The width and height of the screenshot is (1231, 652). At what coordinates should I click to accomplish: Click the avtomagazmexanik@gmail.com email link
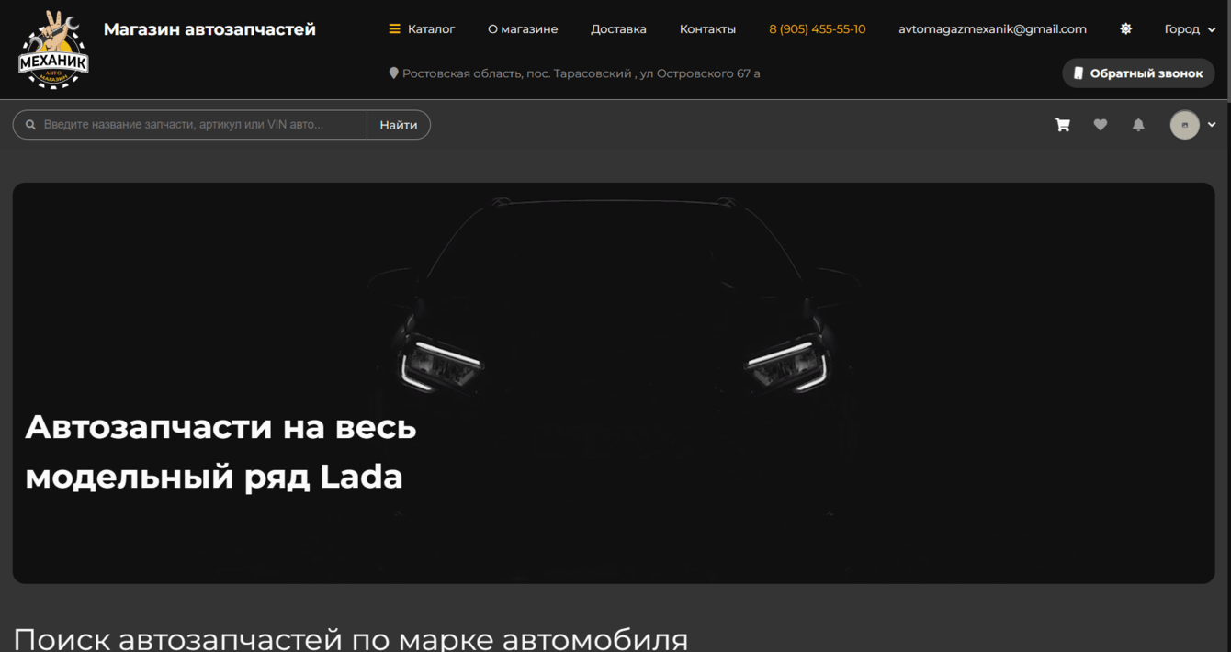tap(992, 29)
